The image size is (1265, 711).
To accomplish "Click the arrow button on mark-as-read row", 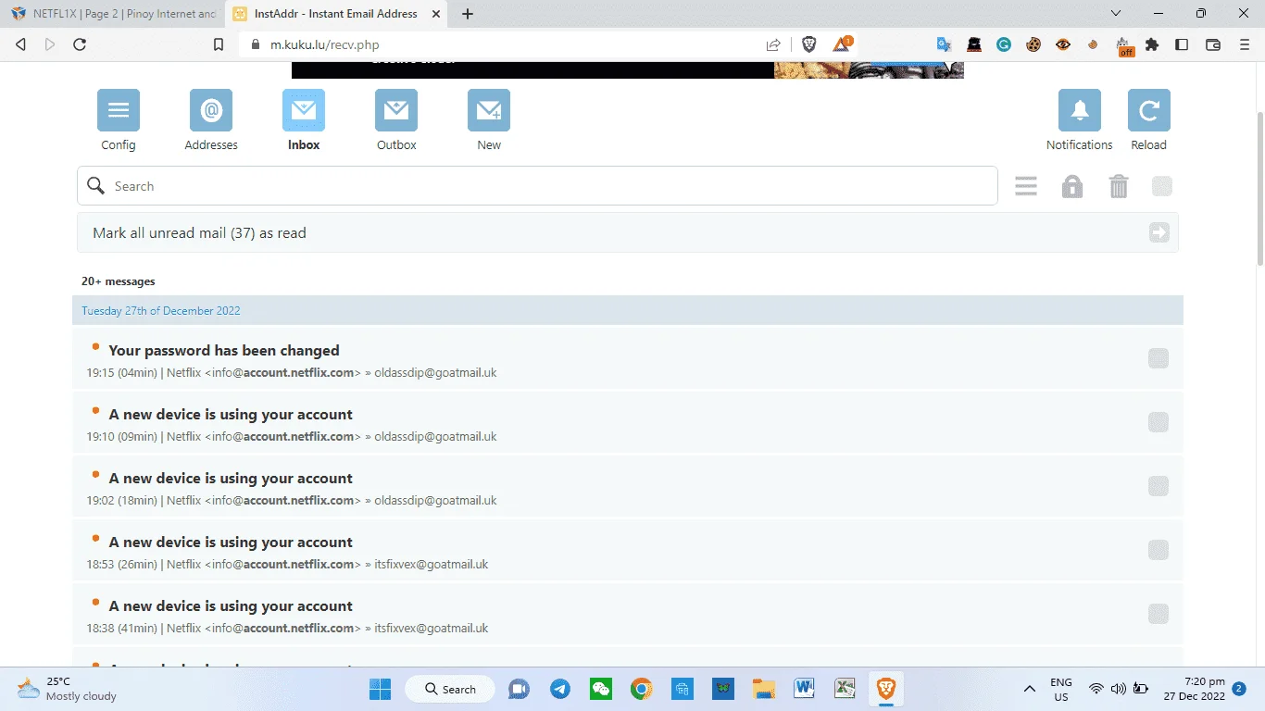I will 1159,233.
